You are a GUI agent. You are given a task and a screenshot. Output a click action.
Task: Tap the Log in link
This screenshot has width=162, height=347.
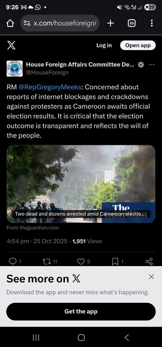click(104, 45)
